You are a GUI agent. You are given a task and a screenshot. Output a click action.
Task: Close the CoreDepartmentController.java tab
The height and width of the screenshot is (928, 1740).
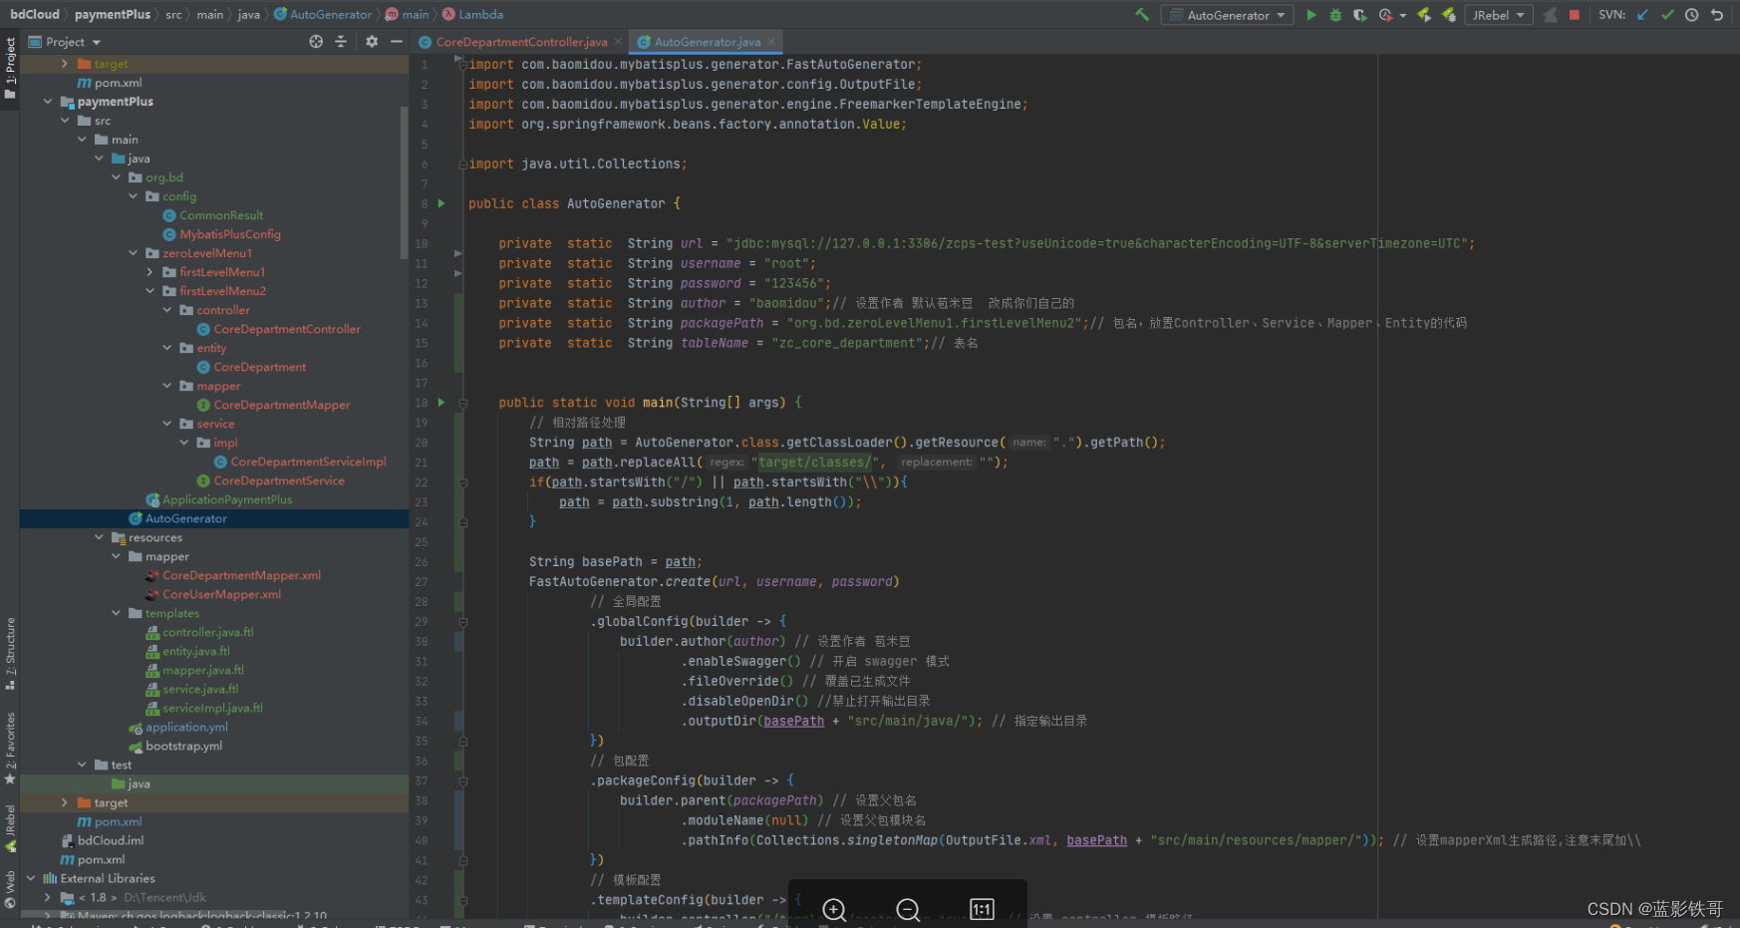pos(618,42)
